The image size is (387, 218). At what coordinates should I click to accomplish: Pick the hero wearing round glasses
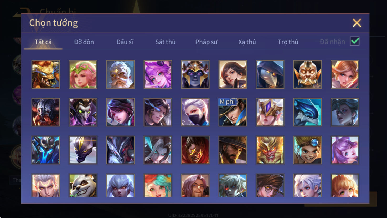tap(270, 185)
